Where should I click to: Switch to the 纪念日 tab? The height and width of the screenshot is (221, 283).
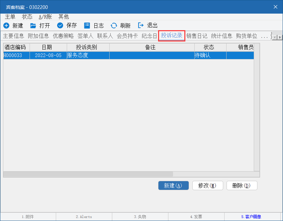tap(149, 36)
